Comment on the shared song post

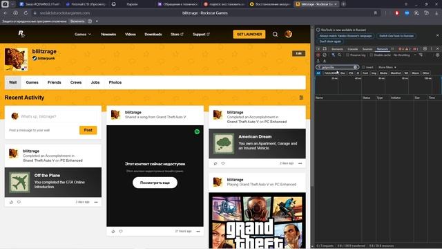[x=121, y=231]
